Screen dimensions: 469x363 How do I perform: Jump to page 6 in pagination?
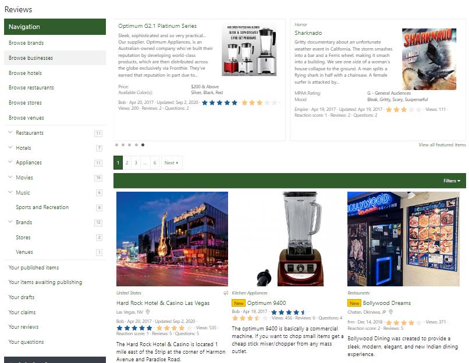point(155,163)
